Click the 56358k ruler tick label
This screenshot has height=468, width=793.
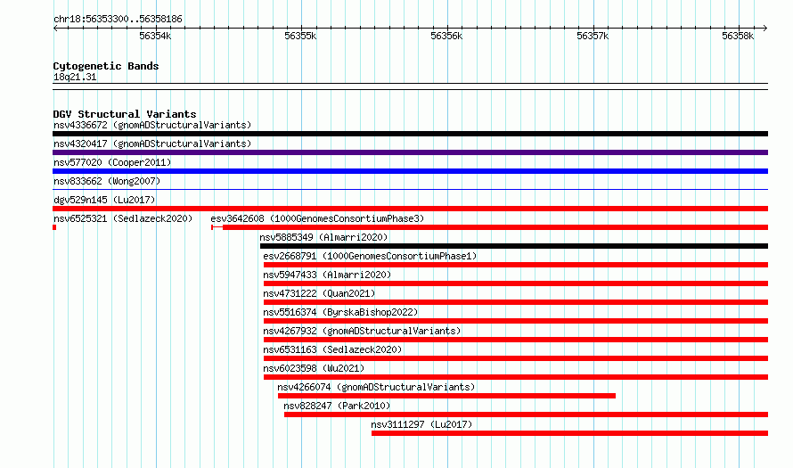click(738, 36)
